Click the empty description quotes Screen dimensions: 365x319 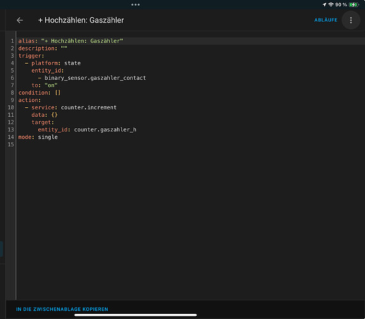click(64, 48)
